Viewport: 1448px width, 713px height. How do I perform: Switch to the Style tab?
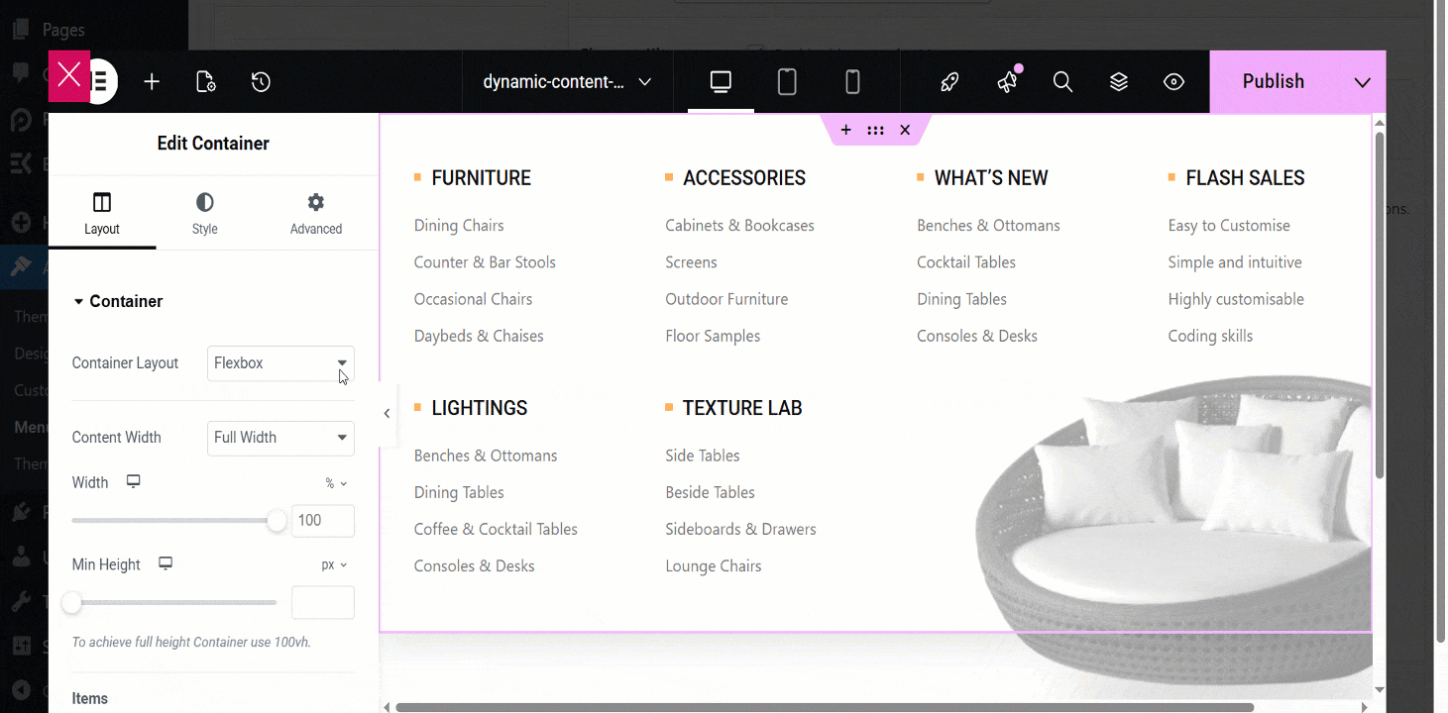[x=204, y=214]
